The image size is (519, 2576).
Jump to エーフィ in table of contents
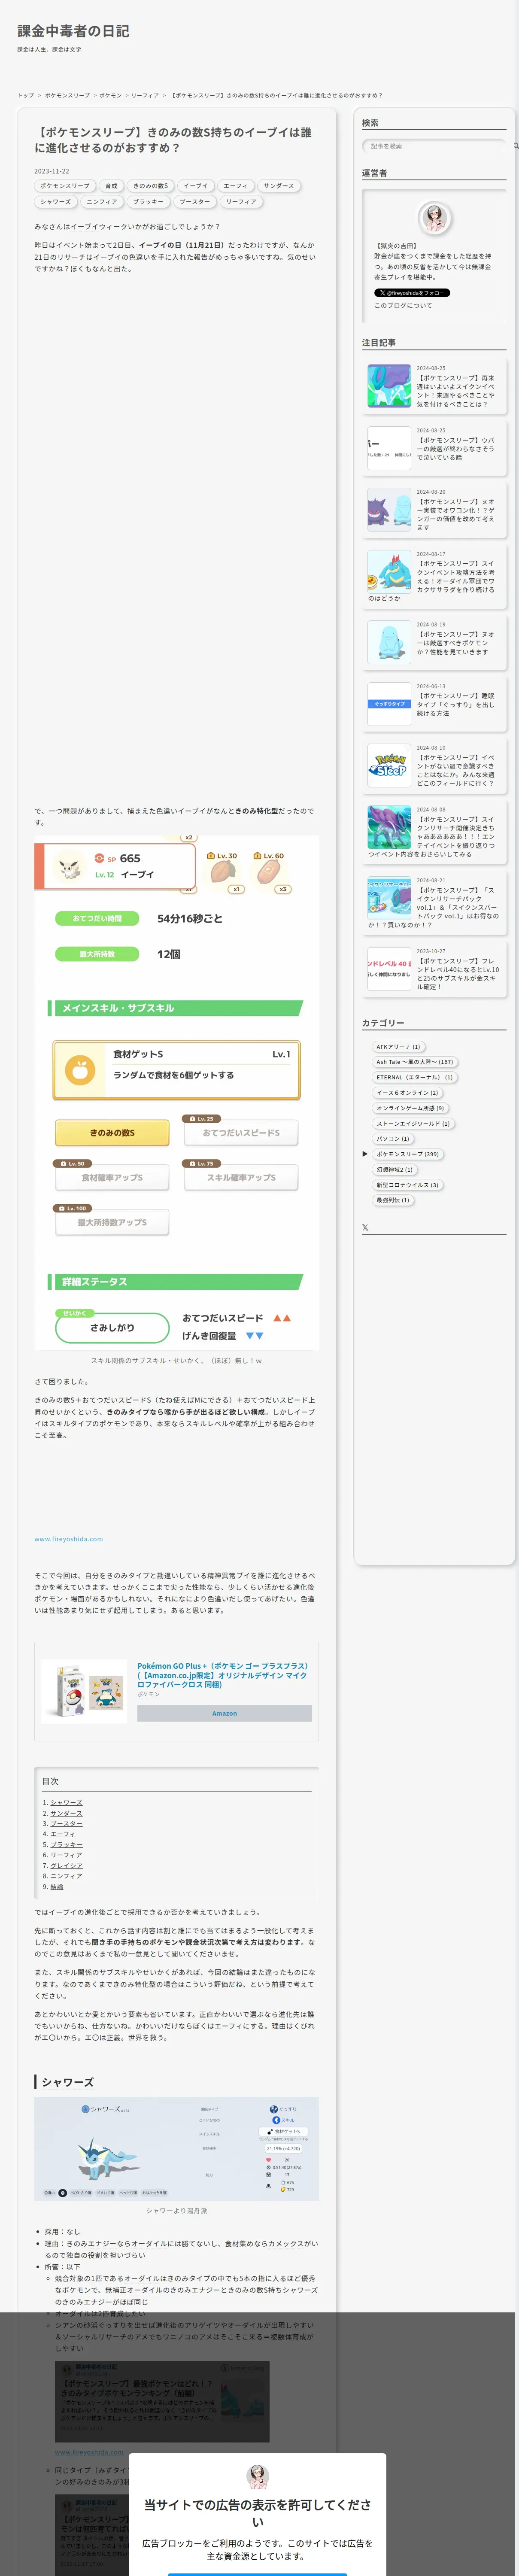(x=63, y=1834)
